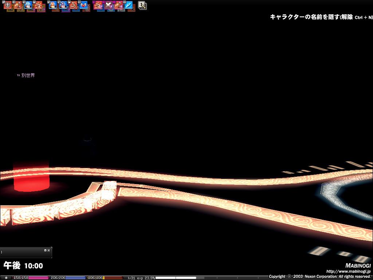Activate the F5 skill hotkey icon
Screen dimensions: 373x280
[52, 4]
